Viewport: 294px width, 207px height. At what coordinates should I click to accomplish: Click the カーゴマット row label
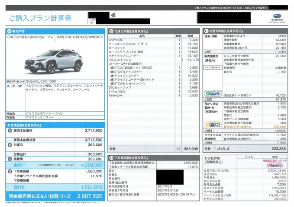pos(117,48)
